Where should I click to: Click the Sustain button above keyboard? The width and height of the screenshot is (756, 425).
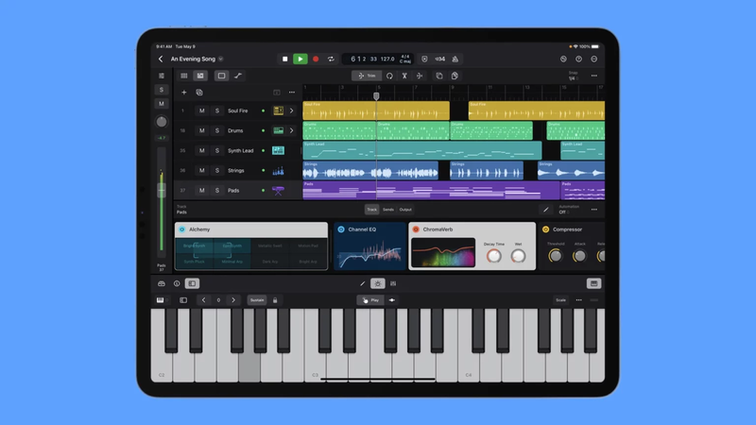pyautogui.click(x=257, y=300)
